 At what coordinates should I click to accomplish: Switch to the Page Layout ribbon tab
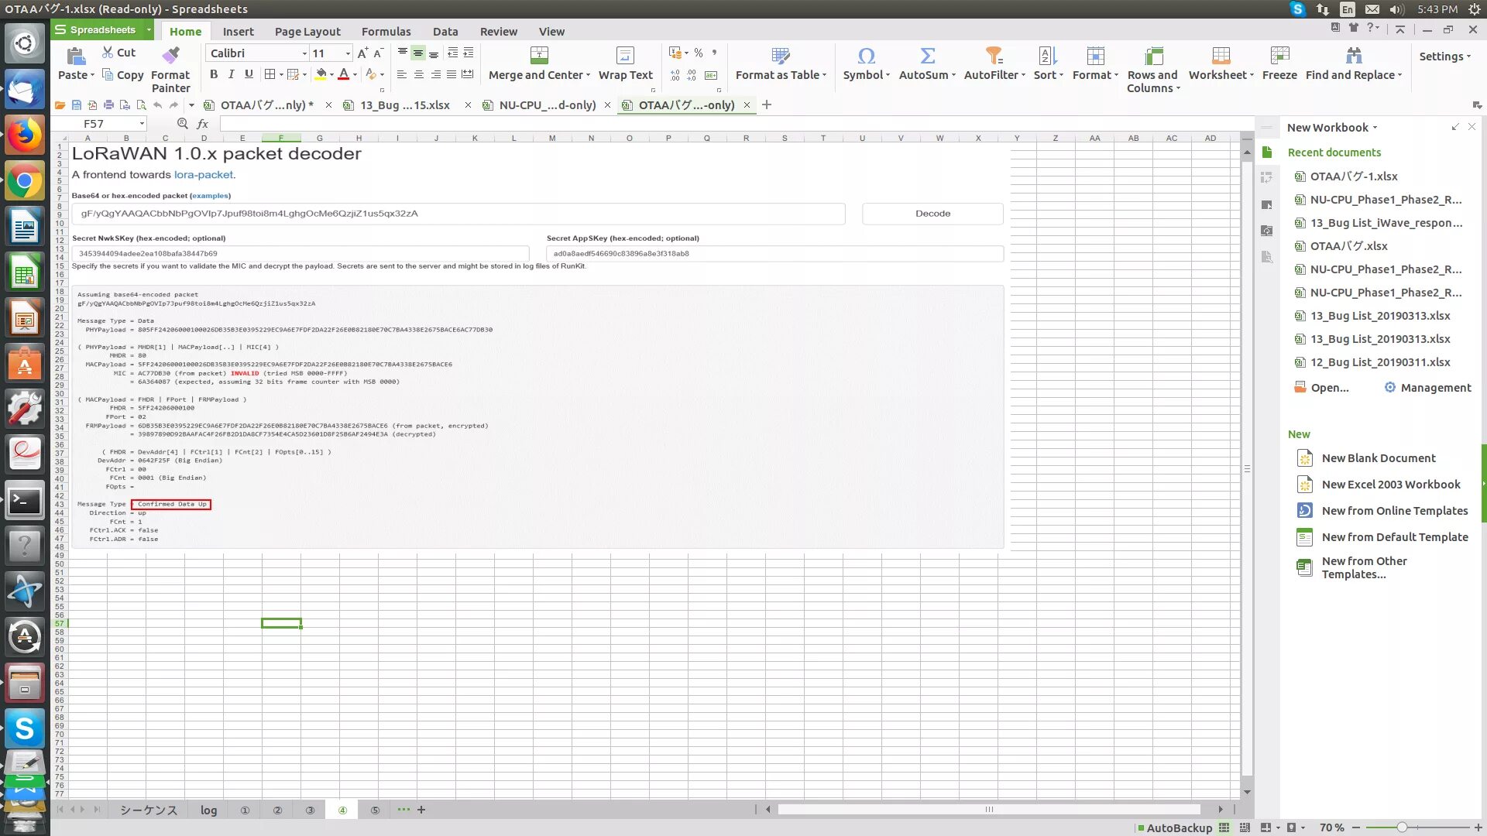point(307,32)
